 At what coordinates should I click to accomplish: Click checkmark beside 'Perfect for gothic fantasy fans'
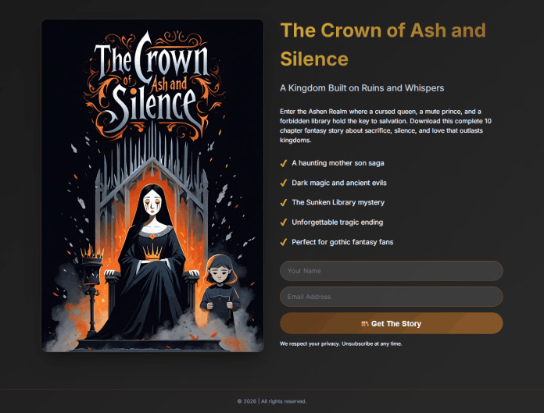[284, 242]
